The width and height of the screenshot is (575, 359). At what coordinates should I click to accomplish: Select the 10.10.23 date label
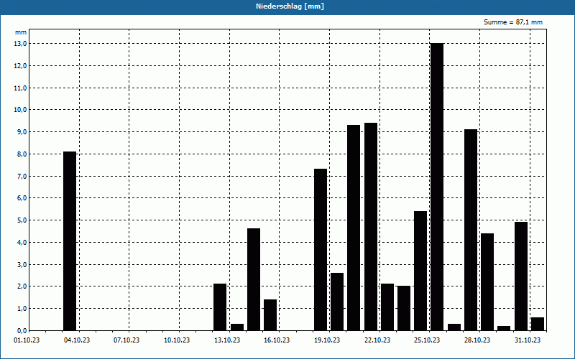pyautogui.click(x=177, y=340)
